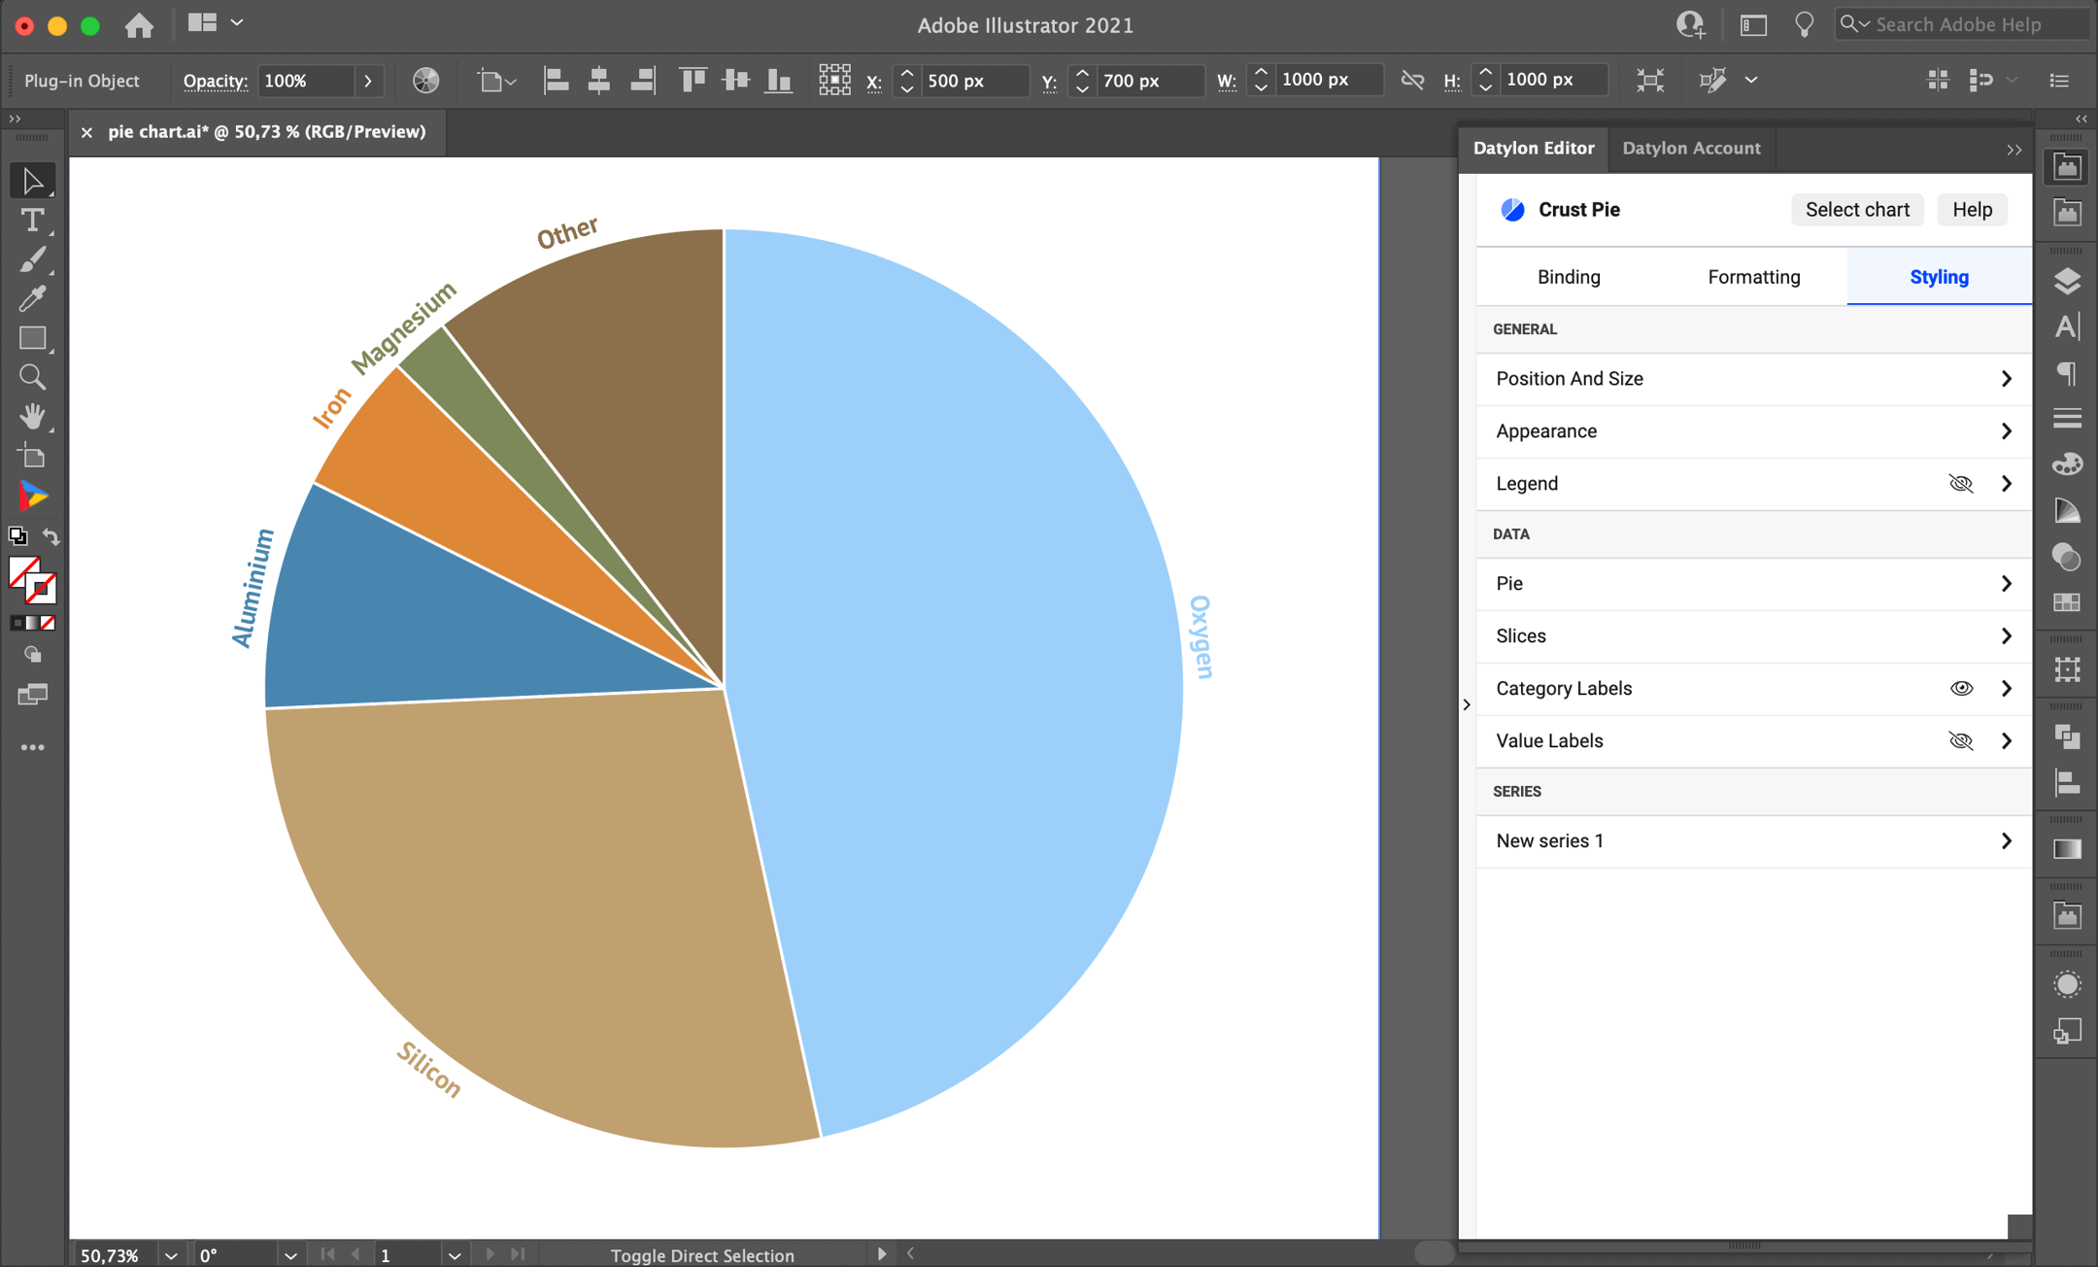Viewport: 2098px width, 1267px height.
Task: Expand the Appearance section
Action: tap(2006, 431)
